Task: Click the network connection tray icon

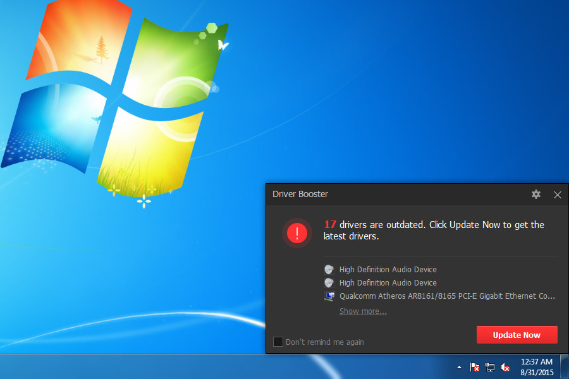Action: pos(489,367)
